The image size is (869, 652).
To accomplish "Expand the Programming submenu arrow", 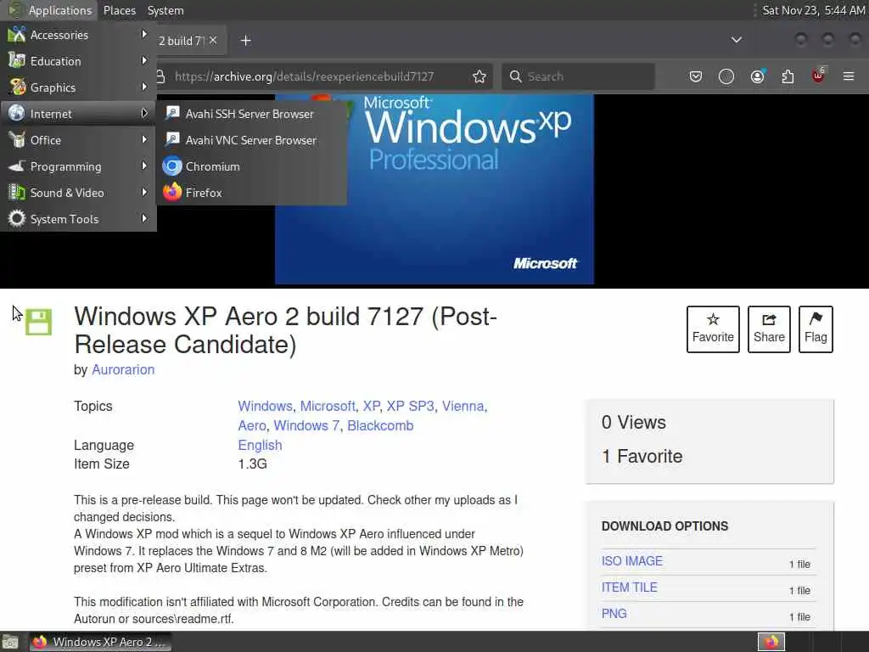I will tap(144, 166).
